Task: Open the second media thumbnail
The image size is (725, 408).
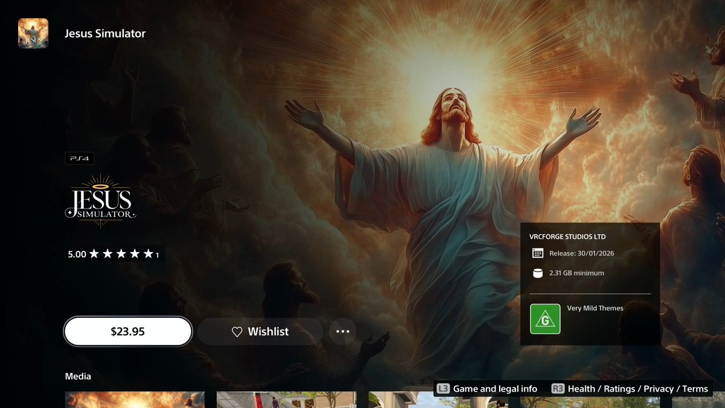Action: pyautogui.click(x=286, y=400)
